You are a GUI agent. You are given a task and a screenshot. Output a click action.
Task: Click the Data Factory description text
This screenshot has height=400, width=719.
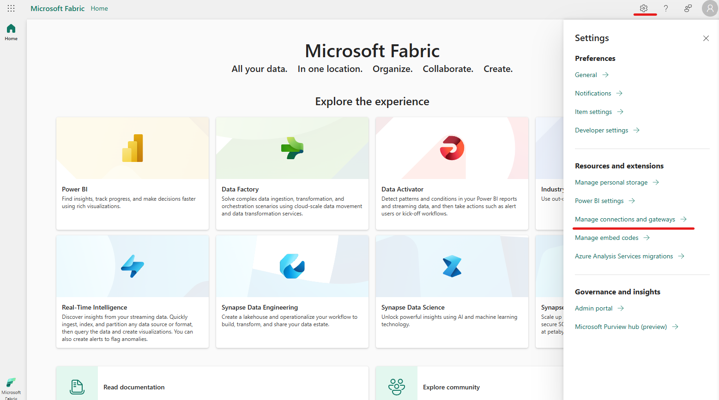(292, 206)
